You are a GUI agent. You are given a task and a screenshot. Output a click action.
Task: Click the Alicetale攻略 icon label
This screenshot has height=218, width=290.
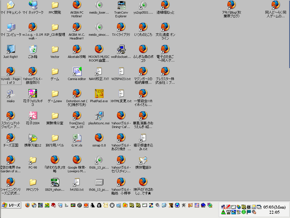(77, 57)
